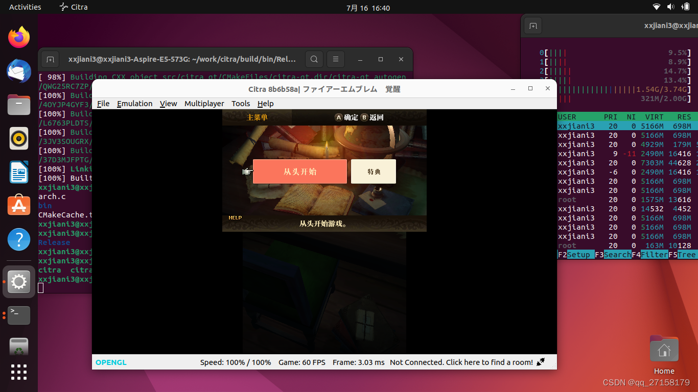Open hamburger menu in terminal header
698x392 pixels.
click(x=335, y=59)
